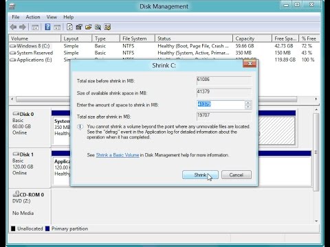Click the Windows 8 (C:) volume icon
This screenshot has height=247, width=330.
[13, 46]
